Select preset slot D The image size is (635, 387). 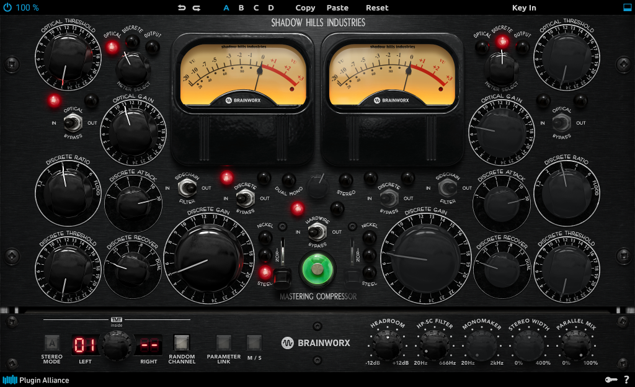[271, 7]
